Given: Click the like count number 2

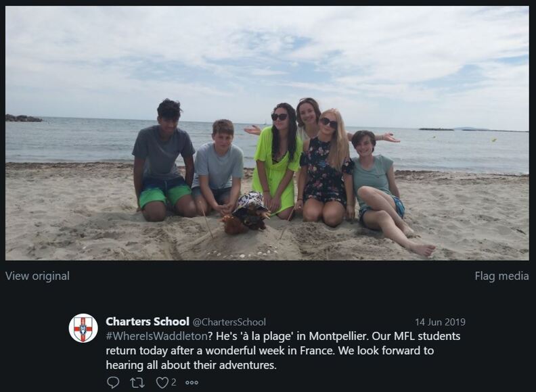Looking at the screenshot, I should coord(174,383).
